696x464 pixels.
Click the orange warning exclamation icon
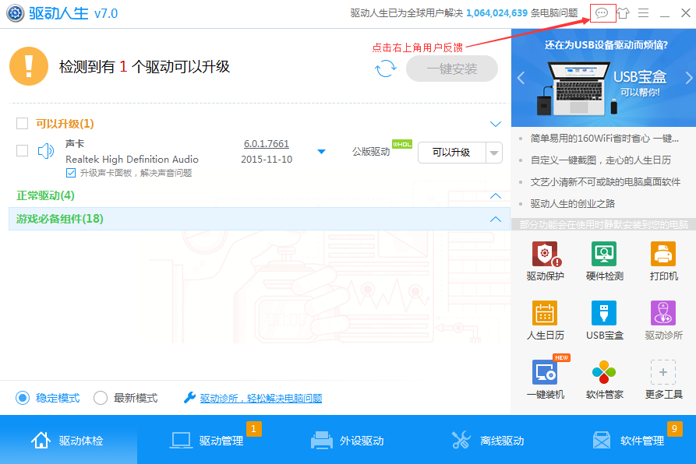pyautogui.click(x=29, y=66)
